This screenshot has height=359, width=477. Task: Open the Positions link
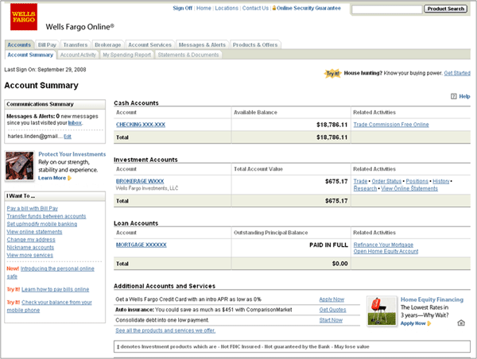click(x=417, y=181)
